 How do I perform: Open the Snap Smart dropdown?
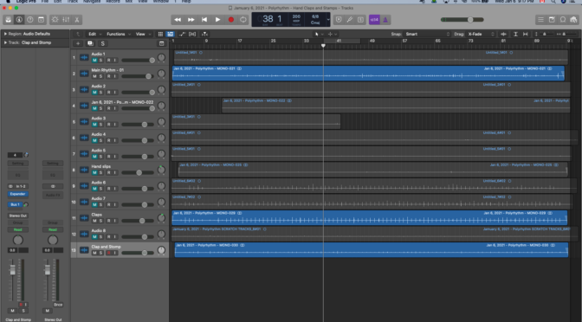click(426, 34)
